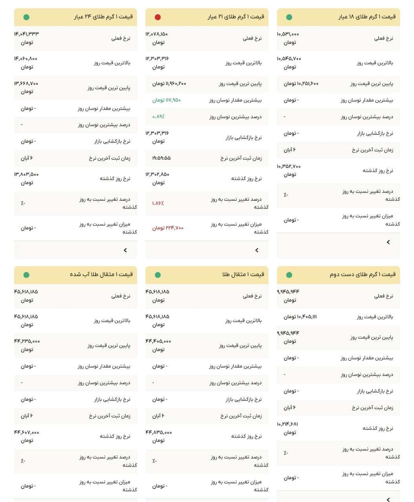Open more details via 24 عیار chevron

click(125, 250)
